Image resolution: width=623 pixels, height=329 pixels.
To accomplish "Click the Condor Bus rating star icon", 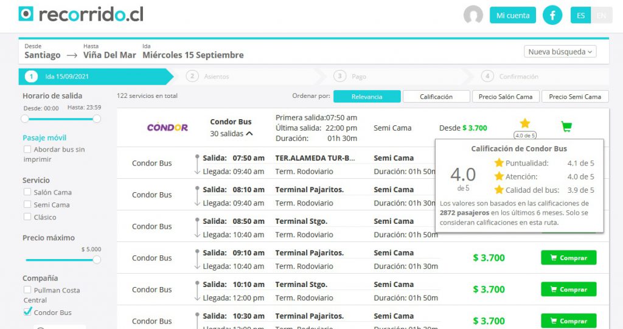I will (x=525, y=123).
